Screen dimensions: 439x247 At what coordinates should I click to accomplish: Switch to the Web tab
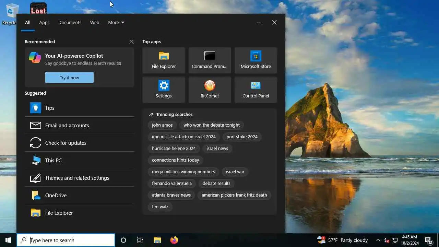click(x=95, y=22)
